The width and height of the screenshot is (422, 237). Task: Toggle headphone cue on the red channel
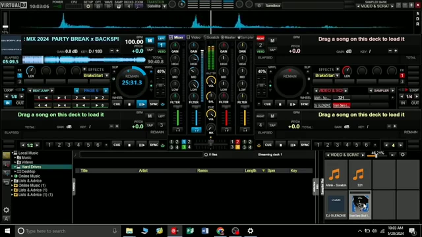coord(226,130)
